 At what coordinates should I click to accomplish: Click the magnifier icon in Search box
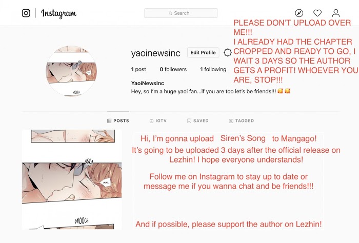[170, 13]
